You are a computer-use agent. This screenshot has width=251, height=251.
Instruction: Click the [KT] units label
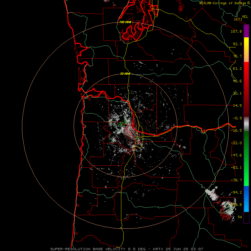(x=238, y=19)
